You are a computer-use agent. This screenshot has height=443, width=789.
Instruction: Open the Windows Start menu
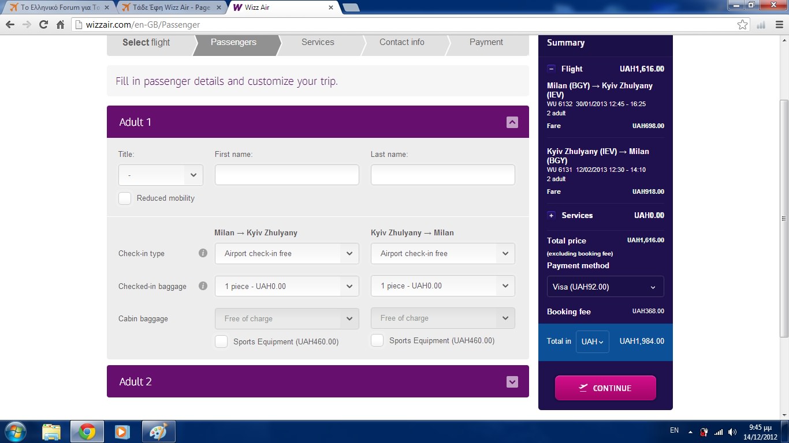click(x=14, y=431)
